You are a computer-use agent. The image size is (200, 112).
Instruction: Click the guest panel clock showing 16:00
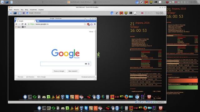pos(159,13)
